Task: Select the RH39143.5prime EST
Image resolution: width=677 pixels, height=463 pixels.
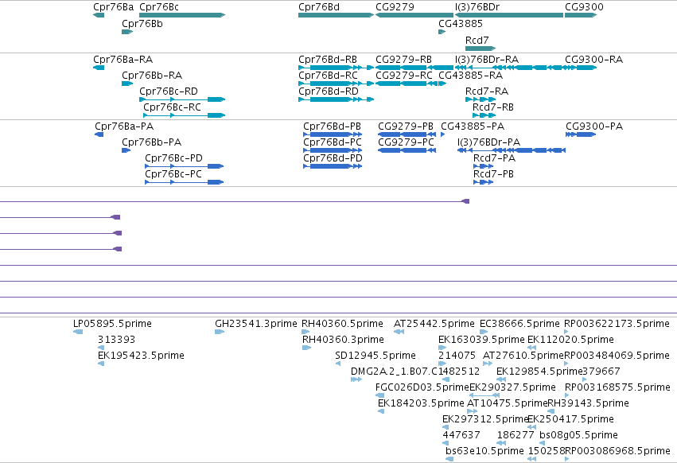Action: pos(551,411)
